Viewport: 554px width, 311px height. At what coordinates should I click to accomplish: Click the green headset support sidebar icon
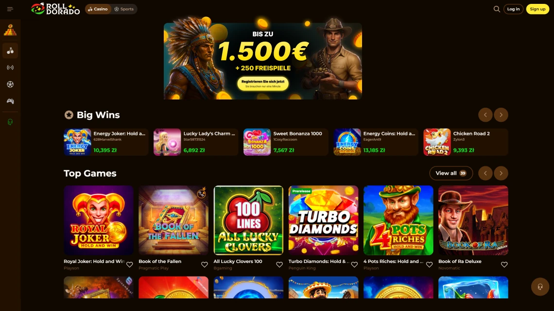pyautogui.click(x=10, y=122)
